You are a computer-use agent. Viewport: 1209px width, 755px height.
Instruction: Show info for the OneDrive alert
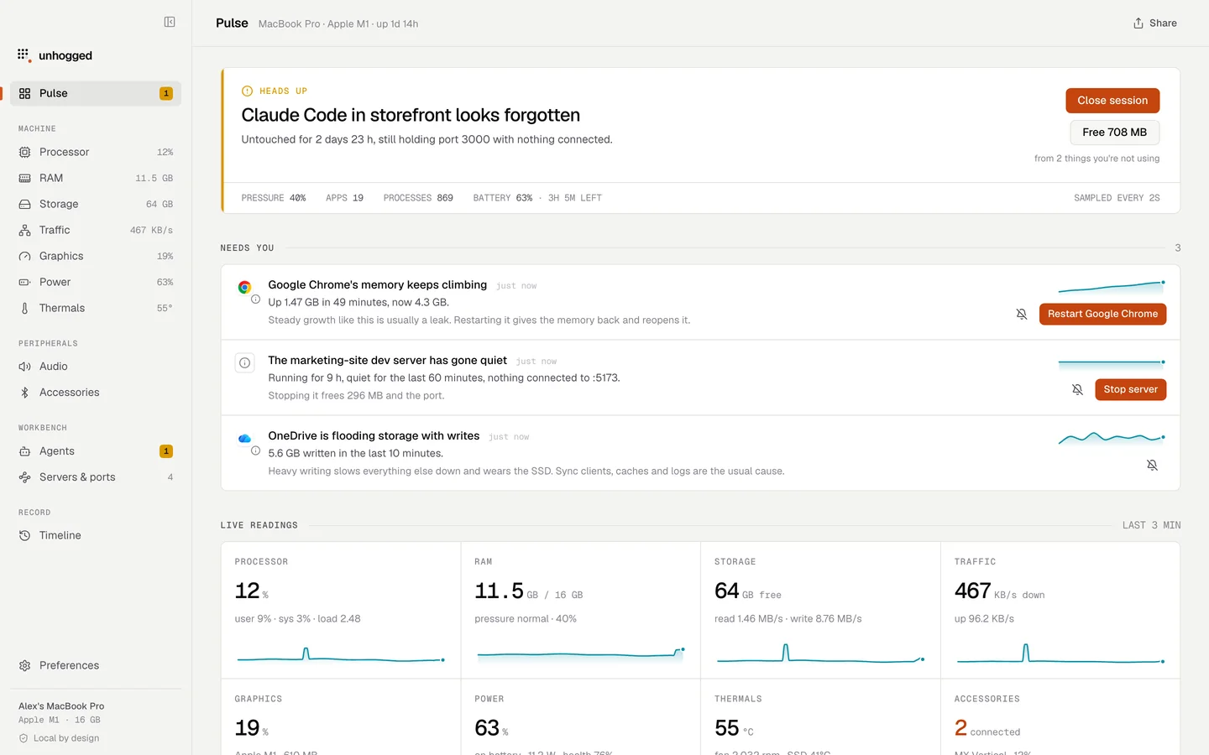[x=255, y=450]
